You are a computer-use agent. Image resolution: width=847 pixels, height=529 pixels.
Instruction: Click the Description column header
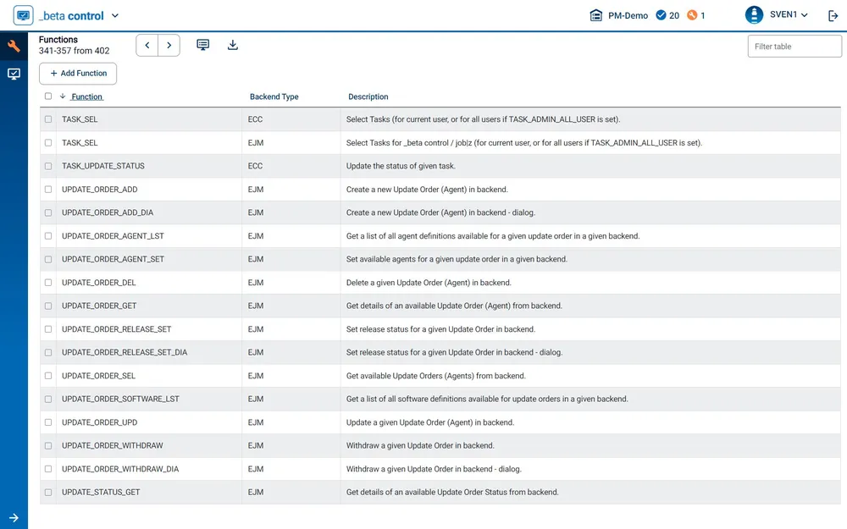[x=368, y=96]
